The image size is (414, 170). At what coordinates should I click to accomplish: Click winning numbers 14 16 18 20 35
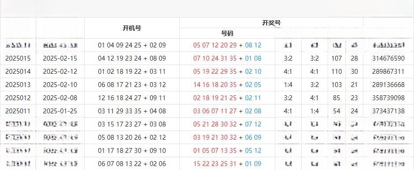[215, 85]
